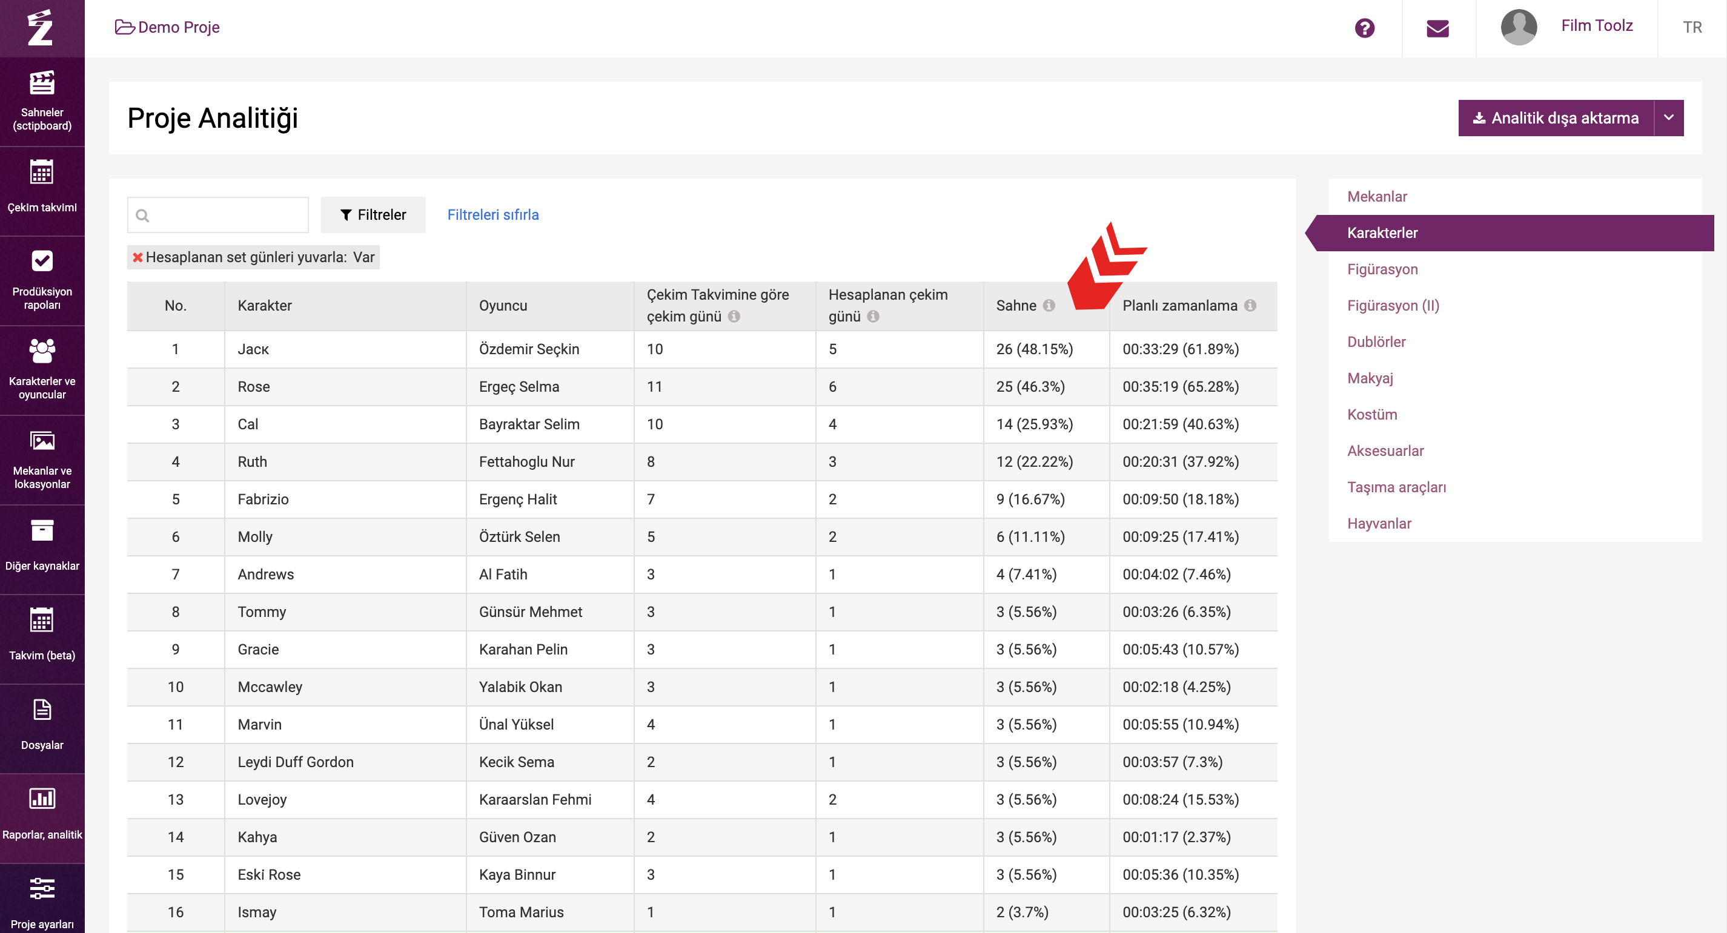Select Taşıma araçları analytics tab
The image size is (1727, 933).
[1396, 487]
